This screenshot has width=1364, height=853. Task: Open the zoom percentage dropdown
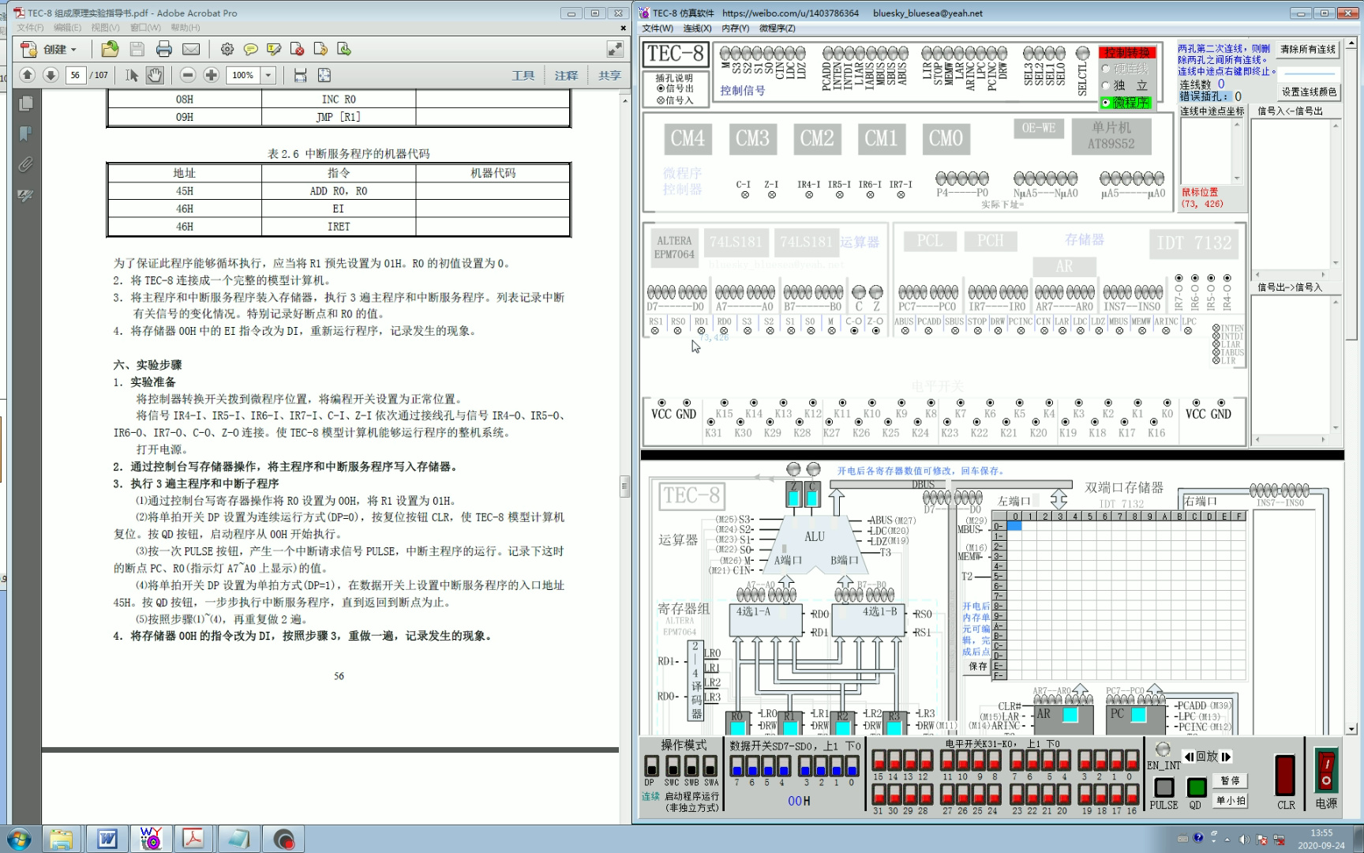[268, 75]
